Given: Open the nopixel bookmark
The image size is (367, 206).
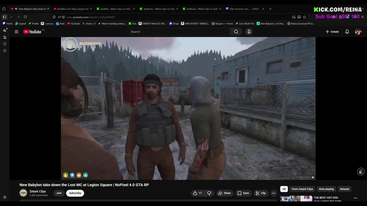Looking at the screenshot, I should [x=21, y=23].
